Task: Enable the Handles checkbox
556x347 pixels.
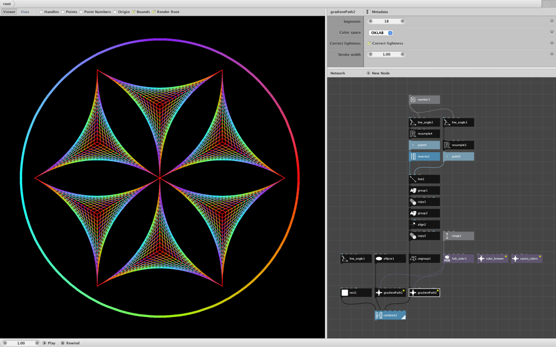Action: (x=41, y=12)
